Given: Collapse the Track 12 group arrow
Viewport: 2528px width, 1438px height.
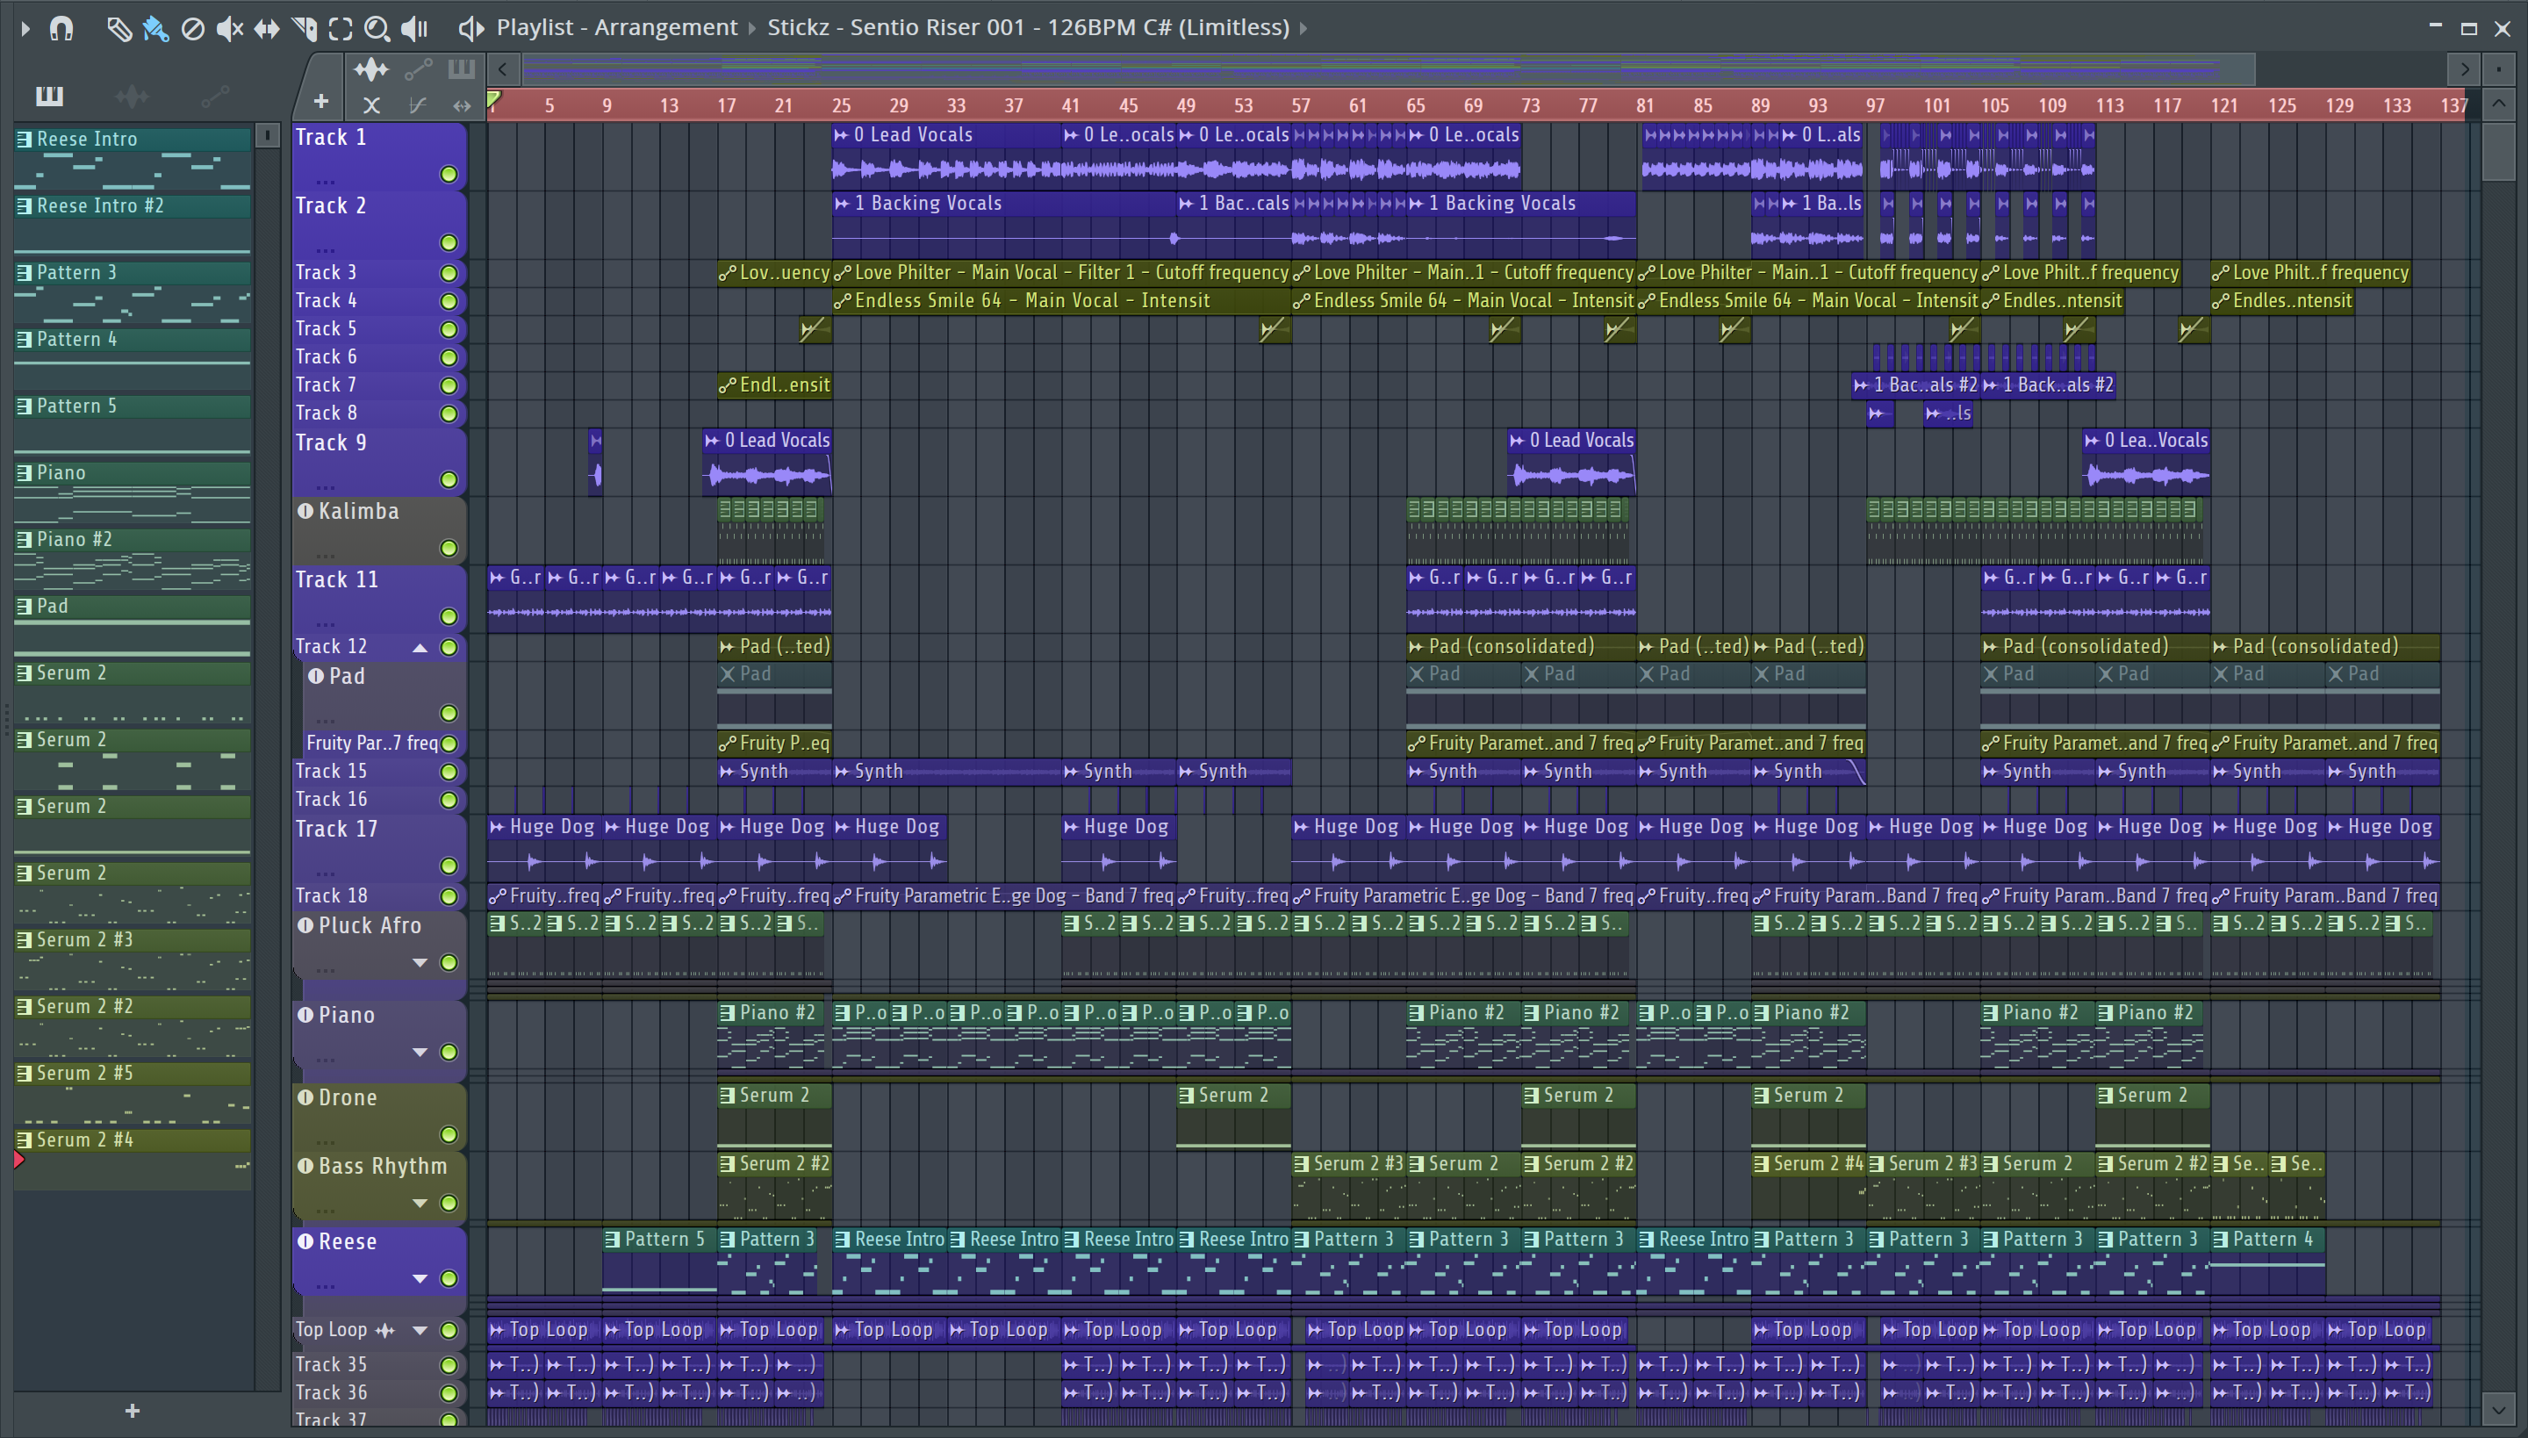Looking at the screenshot, I should click(x=420, y=648).
